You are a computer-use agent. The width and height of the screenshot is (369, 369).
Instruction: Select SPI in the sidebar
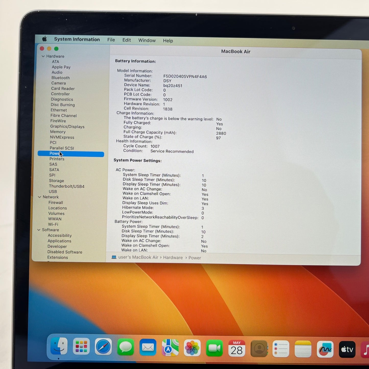(52, 175)
